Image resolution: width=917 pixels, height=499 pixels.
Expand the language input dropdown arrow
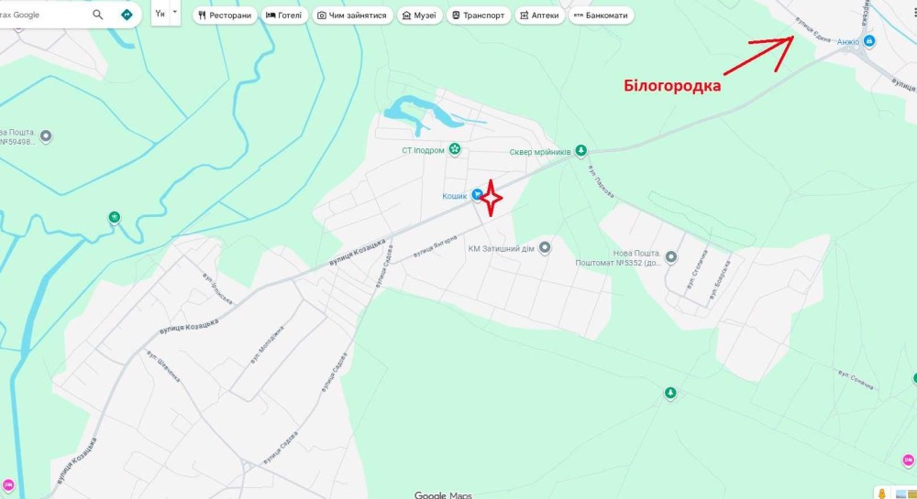point(174,12)
